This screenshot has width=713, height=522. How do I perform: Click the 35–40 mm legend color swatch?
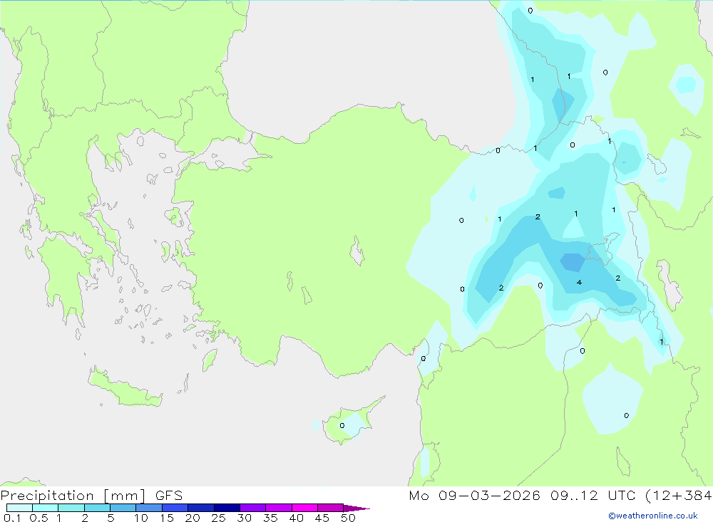(x=279, y=508)
